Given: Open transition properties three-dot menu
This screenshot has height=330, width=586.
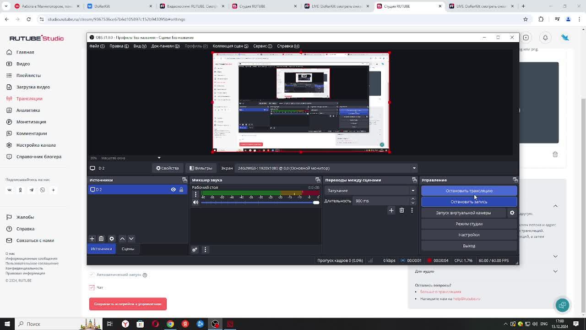Looking at the screenshot, I should pos(412,210).
